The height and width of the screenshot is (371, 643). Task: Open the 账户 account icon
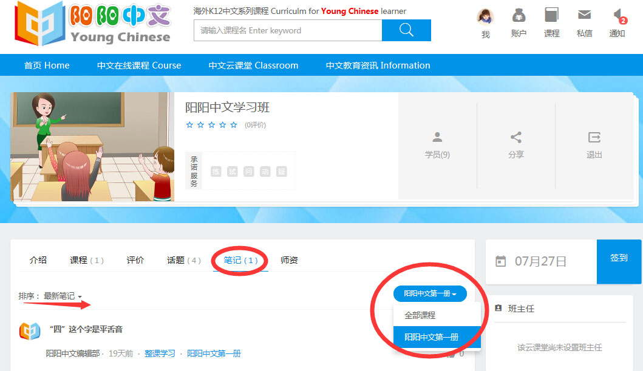pos(519,16)
